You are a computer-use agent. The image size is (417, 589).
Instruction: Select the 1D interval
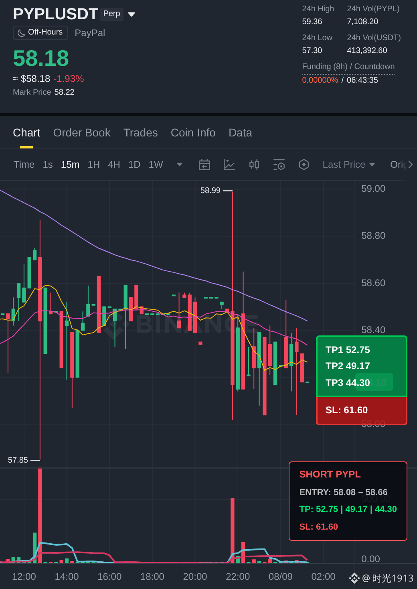click(134, 165)
